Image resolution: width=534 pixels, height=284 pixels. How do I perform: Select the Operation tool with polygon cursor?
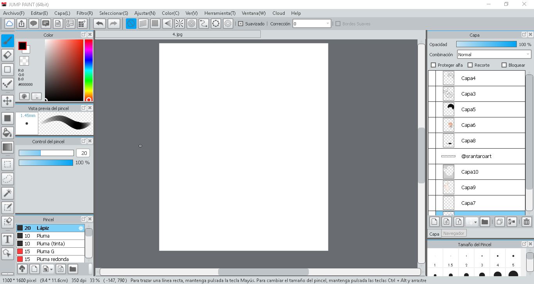7,254
